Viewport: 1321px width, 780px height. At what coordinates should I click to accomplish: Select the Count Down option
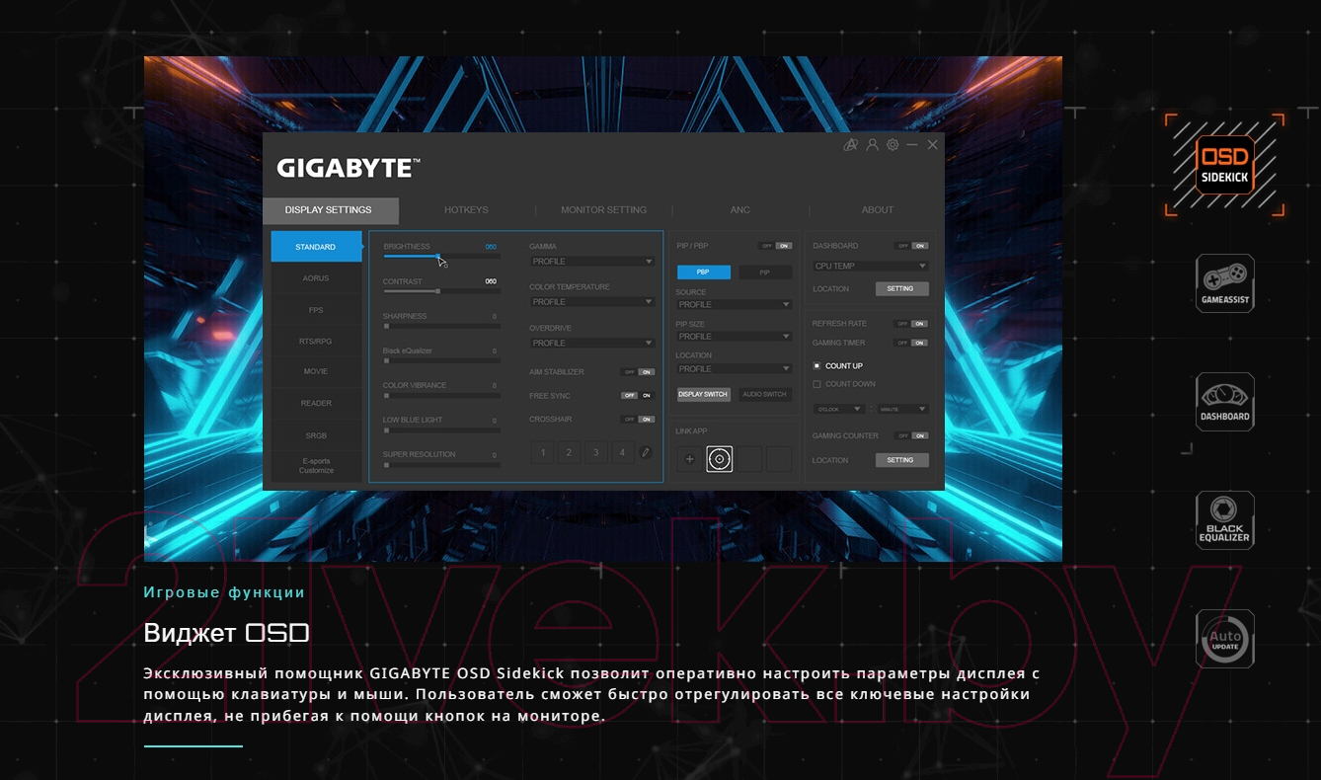[x=844, y=384]
